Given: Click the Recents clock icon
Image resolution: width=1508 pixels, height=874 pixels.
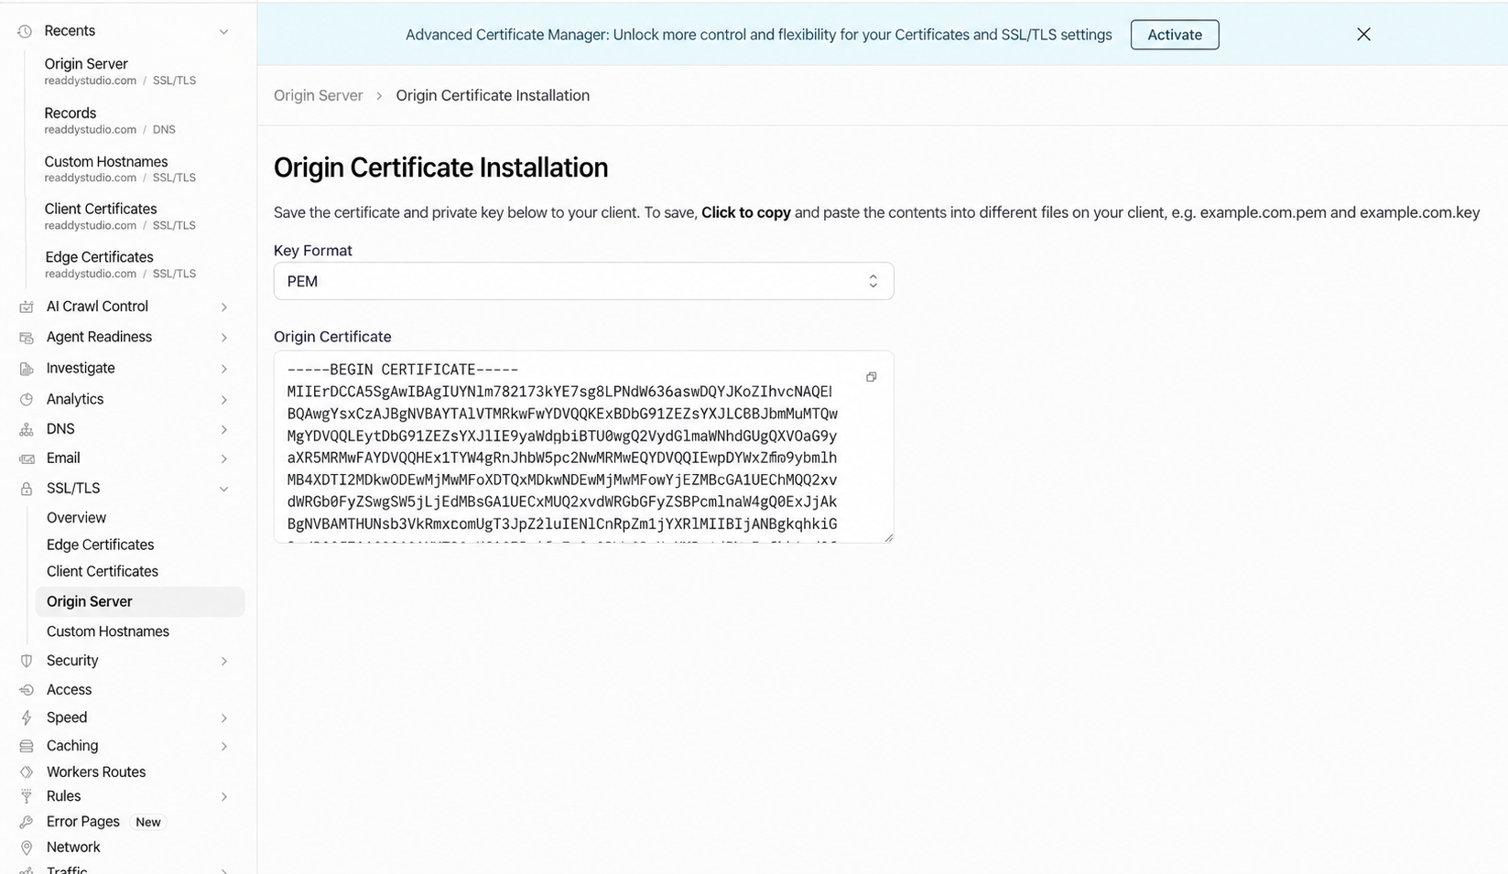Looking at the screenshot, I should click(26, 31).
